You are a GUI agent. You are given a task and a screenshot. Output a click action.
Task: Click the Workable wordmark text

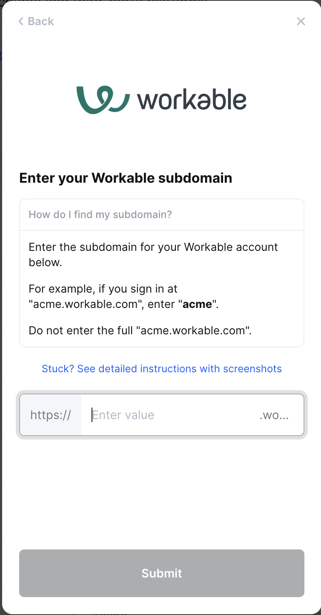pos(192,100)
